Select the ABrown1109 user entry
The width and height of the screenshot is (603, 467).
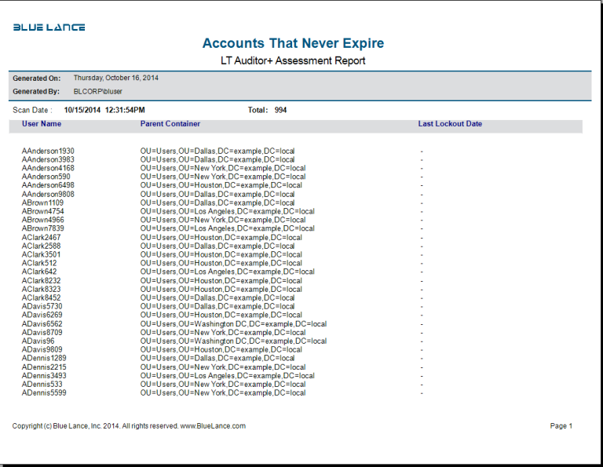click(42, 202)
